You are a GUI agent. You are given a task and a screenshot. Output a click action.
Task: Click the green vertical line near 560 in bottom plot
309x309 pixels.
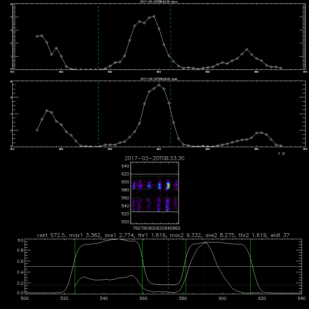tap(142, 266)
